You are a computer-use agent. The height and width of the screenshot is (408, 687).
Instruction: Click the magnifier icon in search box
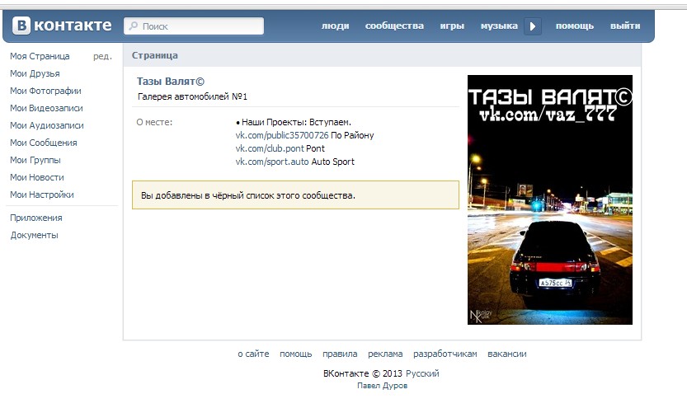point(134,26)
